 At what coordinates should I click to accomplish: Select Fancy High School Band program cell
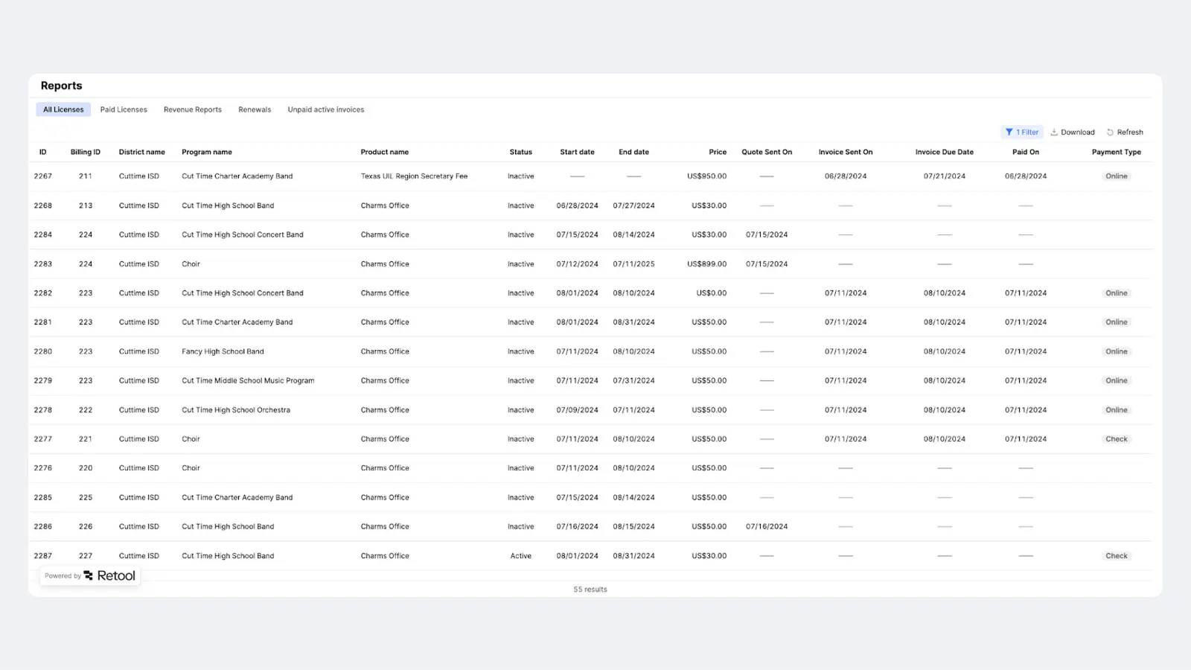[x=223, y=351]
